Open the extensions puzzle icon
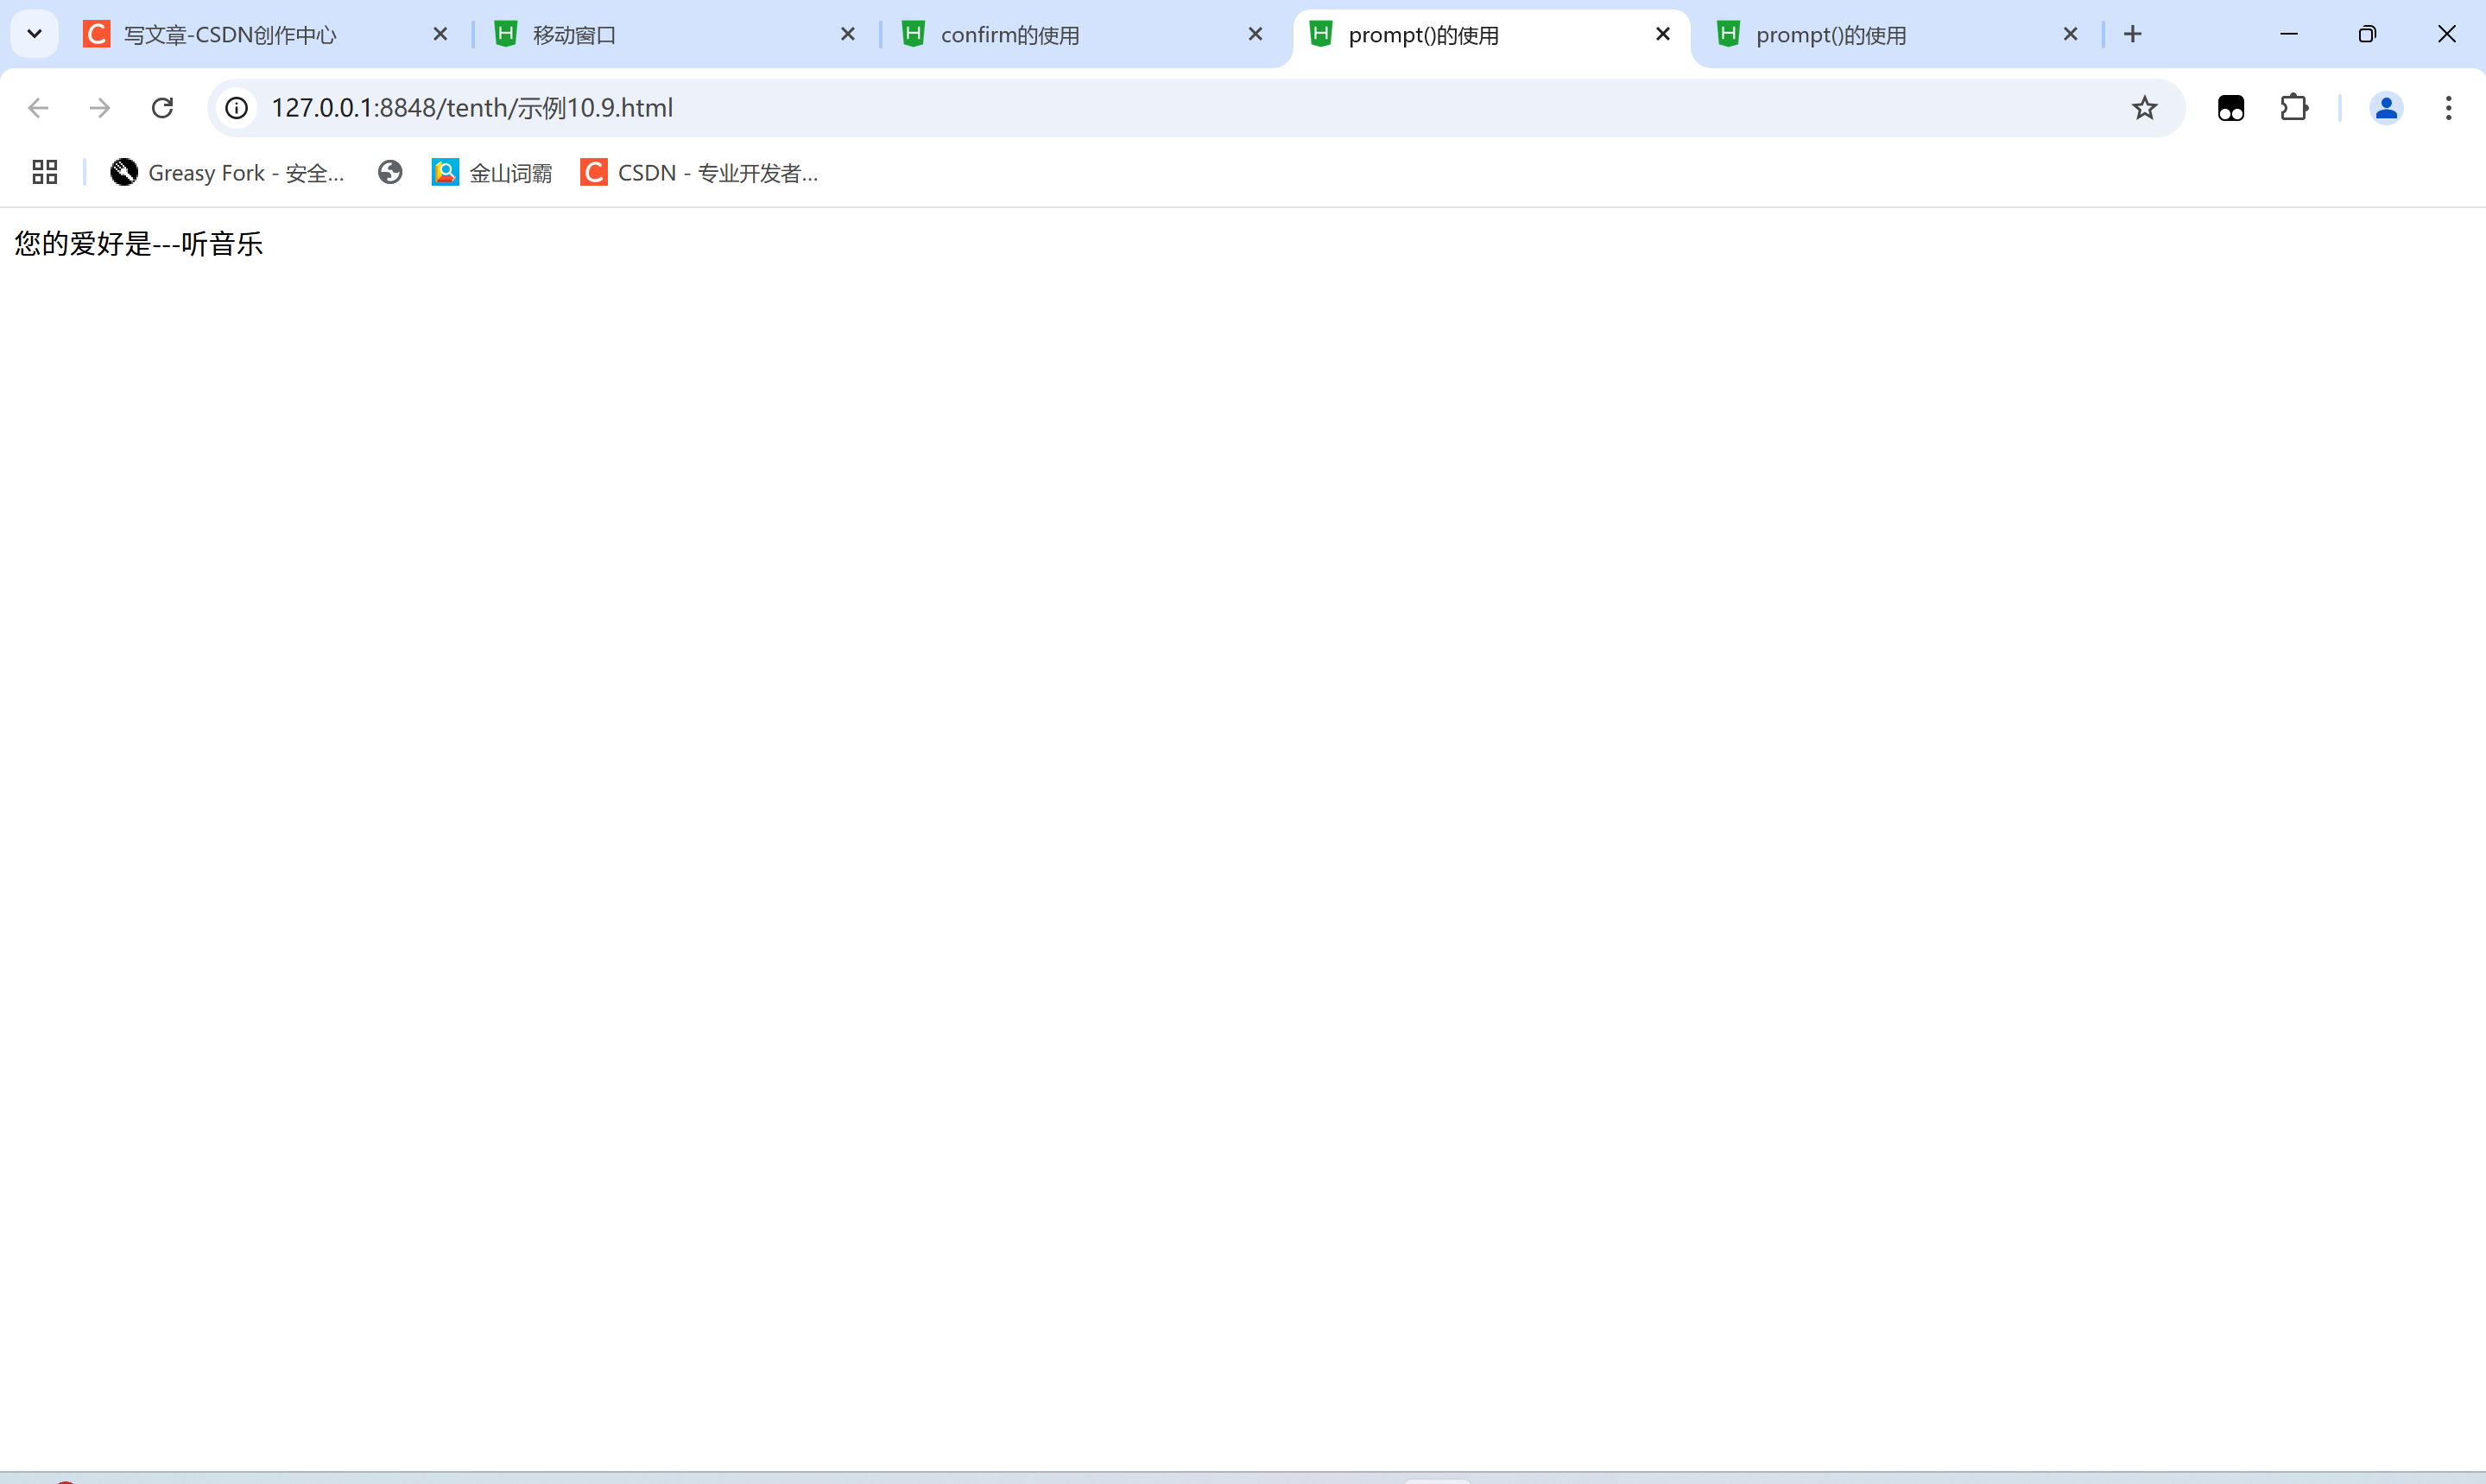This screenshot has width=2486, height=1484. (2294, 108)
